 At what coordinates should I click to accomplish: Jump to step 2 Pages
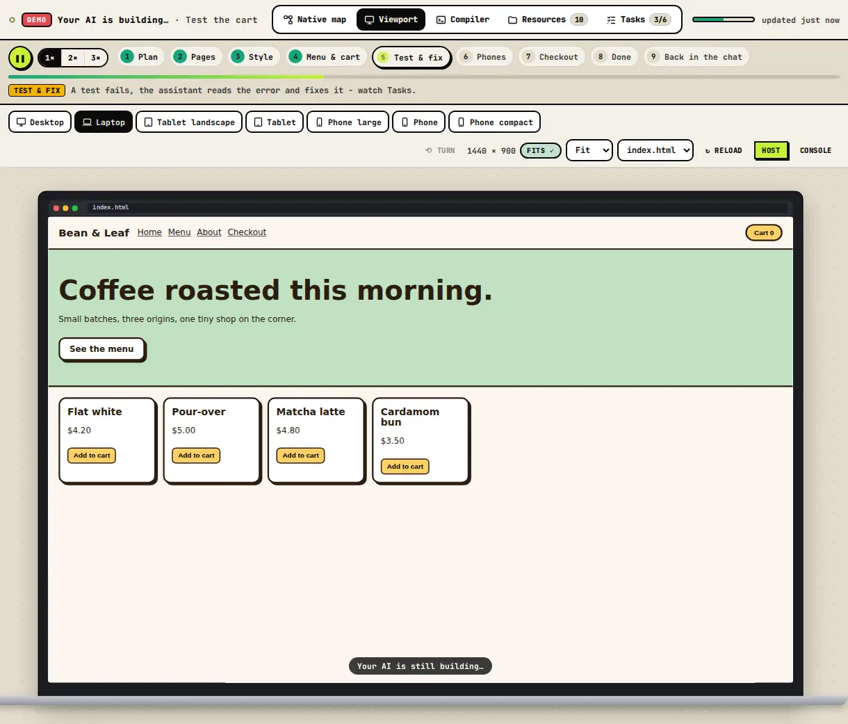pyautogui.click(x=196, y=57)
